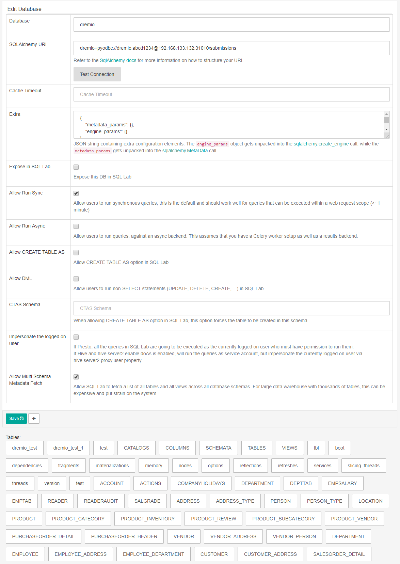Select the COLUMNS table

(177, 448)
